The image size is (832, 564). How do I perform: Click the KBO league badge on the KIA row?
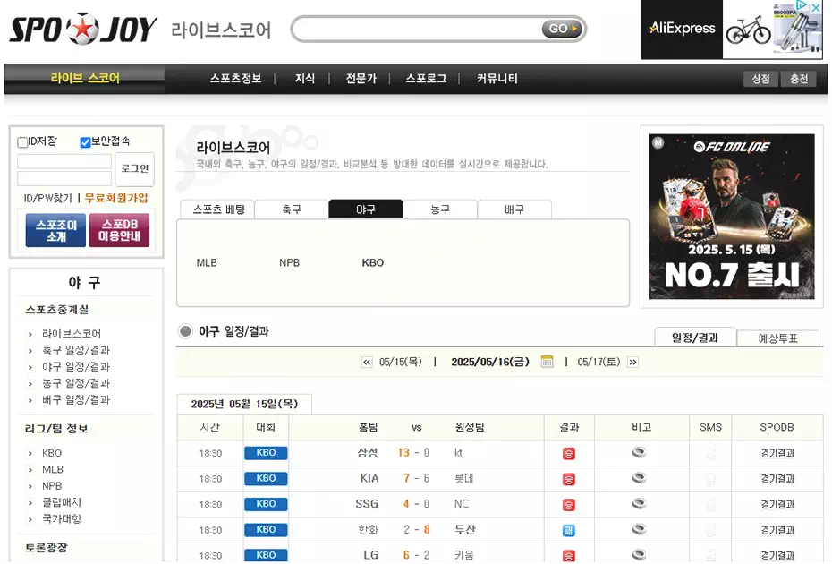(265, 478)
